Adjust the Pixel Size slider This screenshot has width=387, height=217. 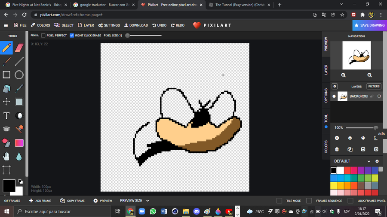tap(144, 36)
